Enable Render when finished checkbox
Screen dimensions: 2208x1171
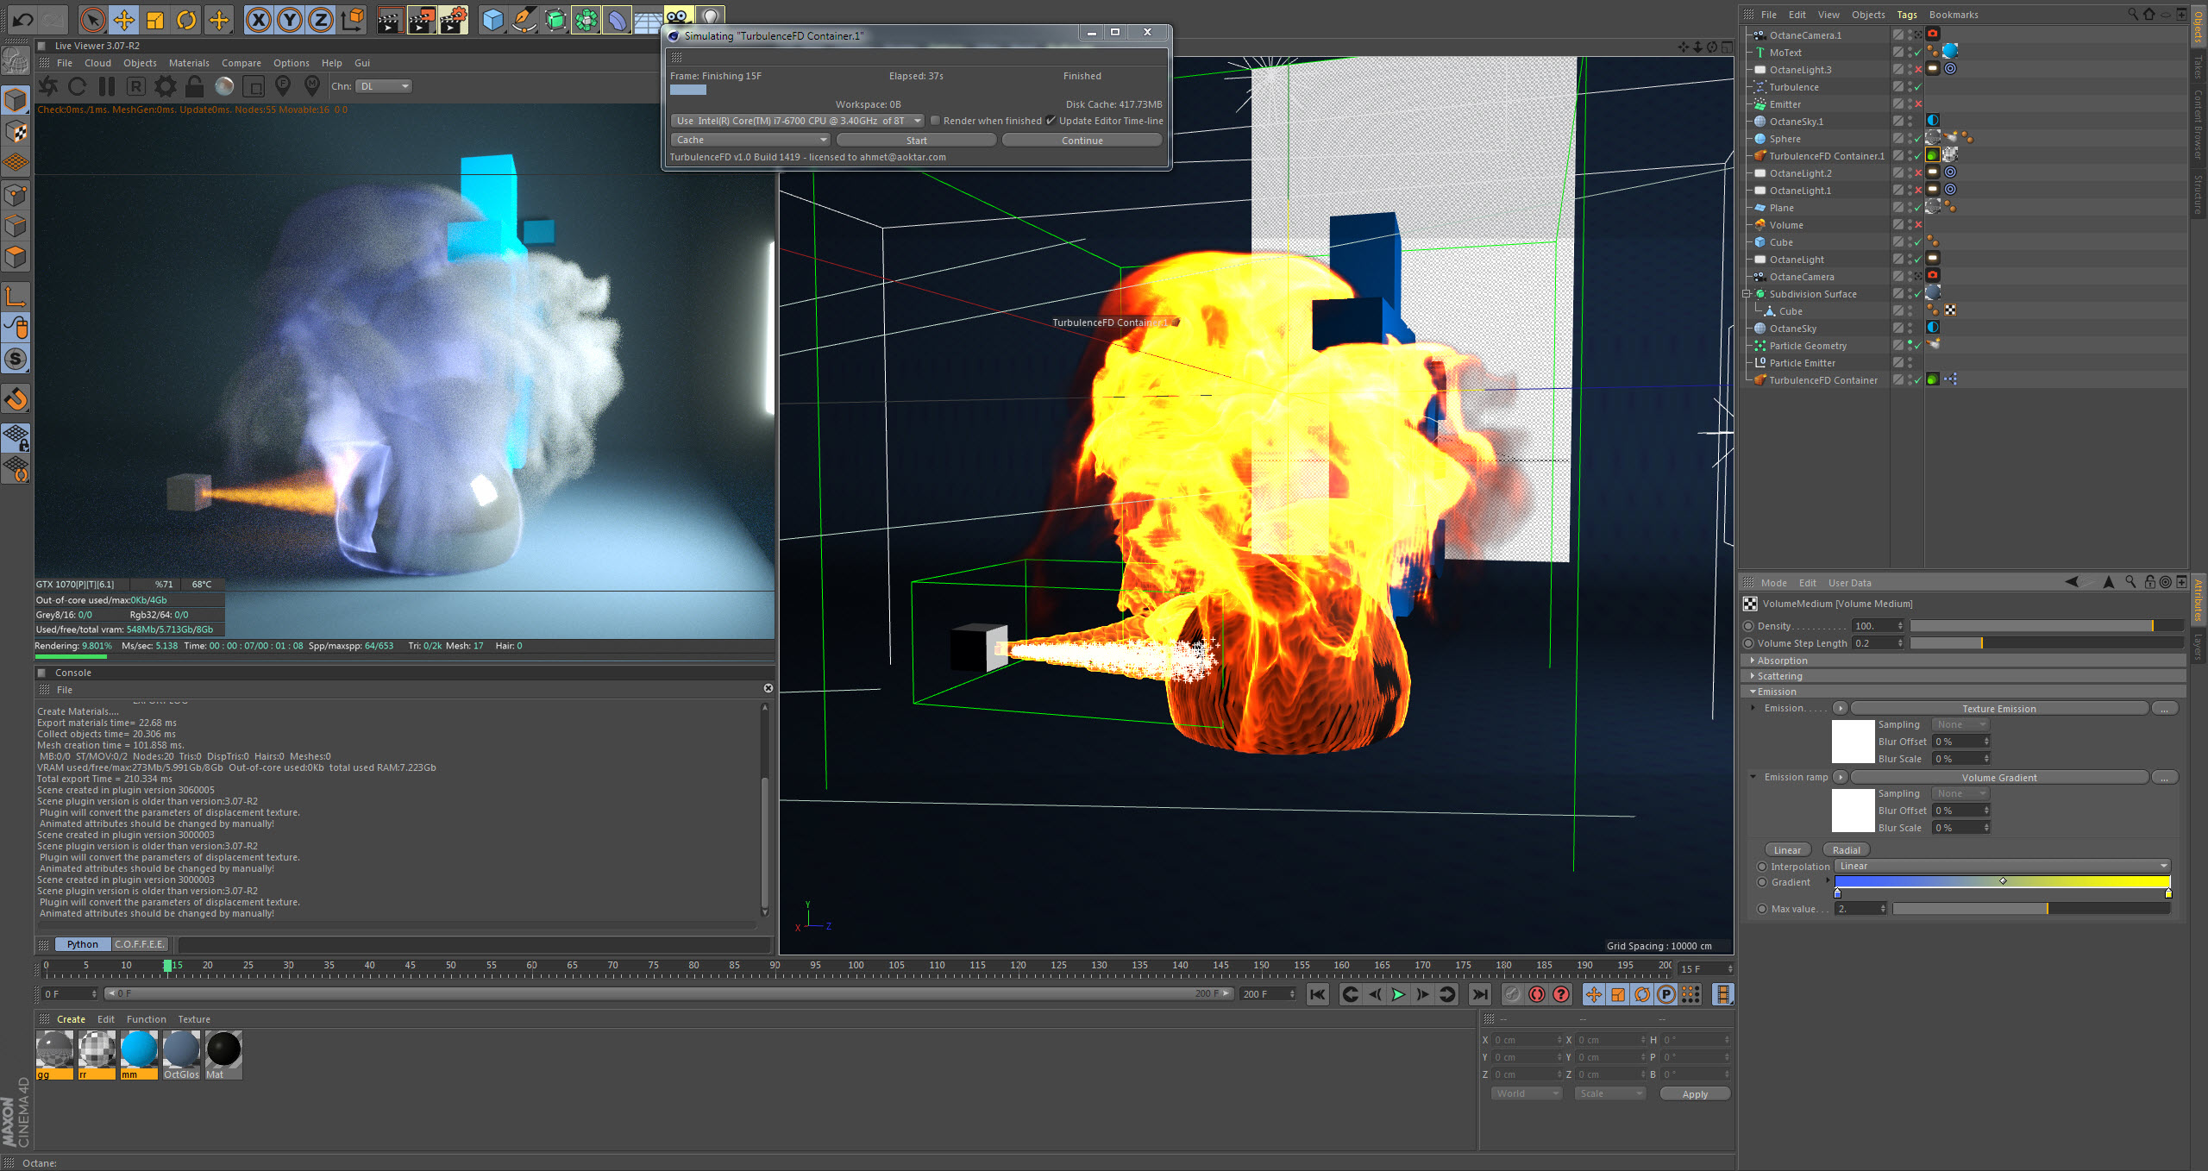click(935, 121)
